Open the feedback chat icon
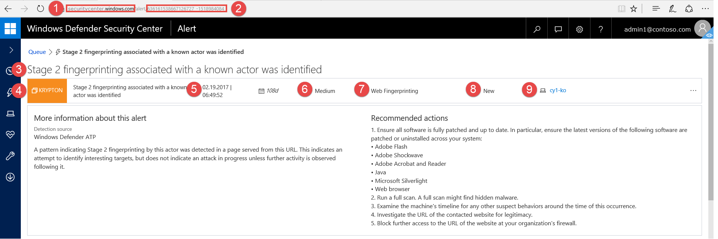 click(558, 29)
